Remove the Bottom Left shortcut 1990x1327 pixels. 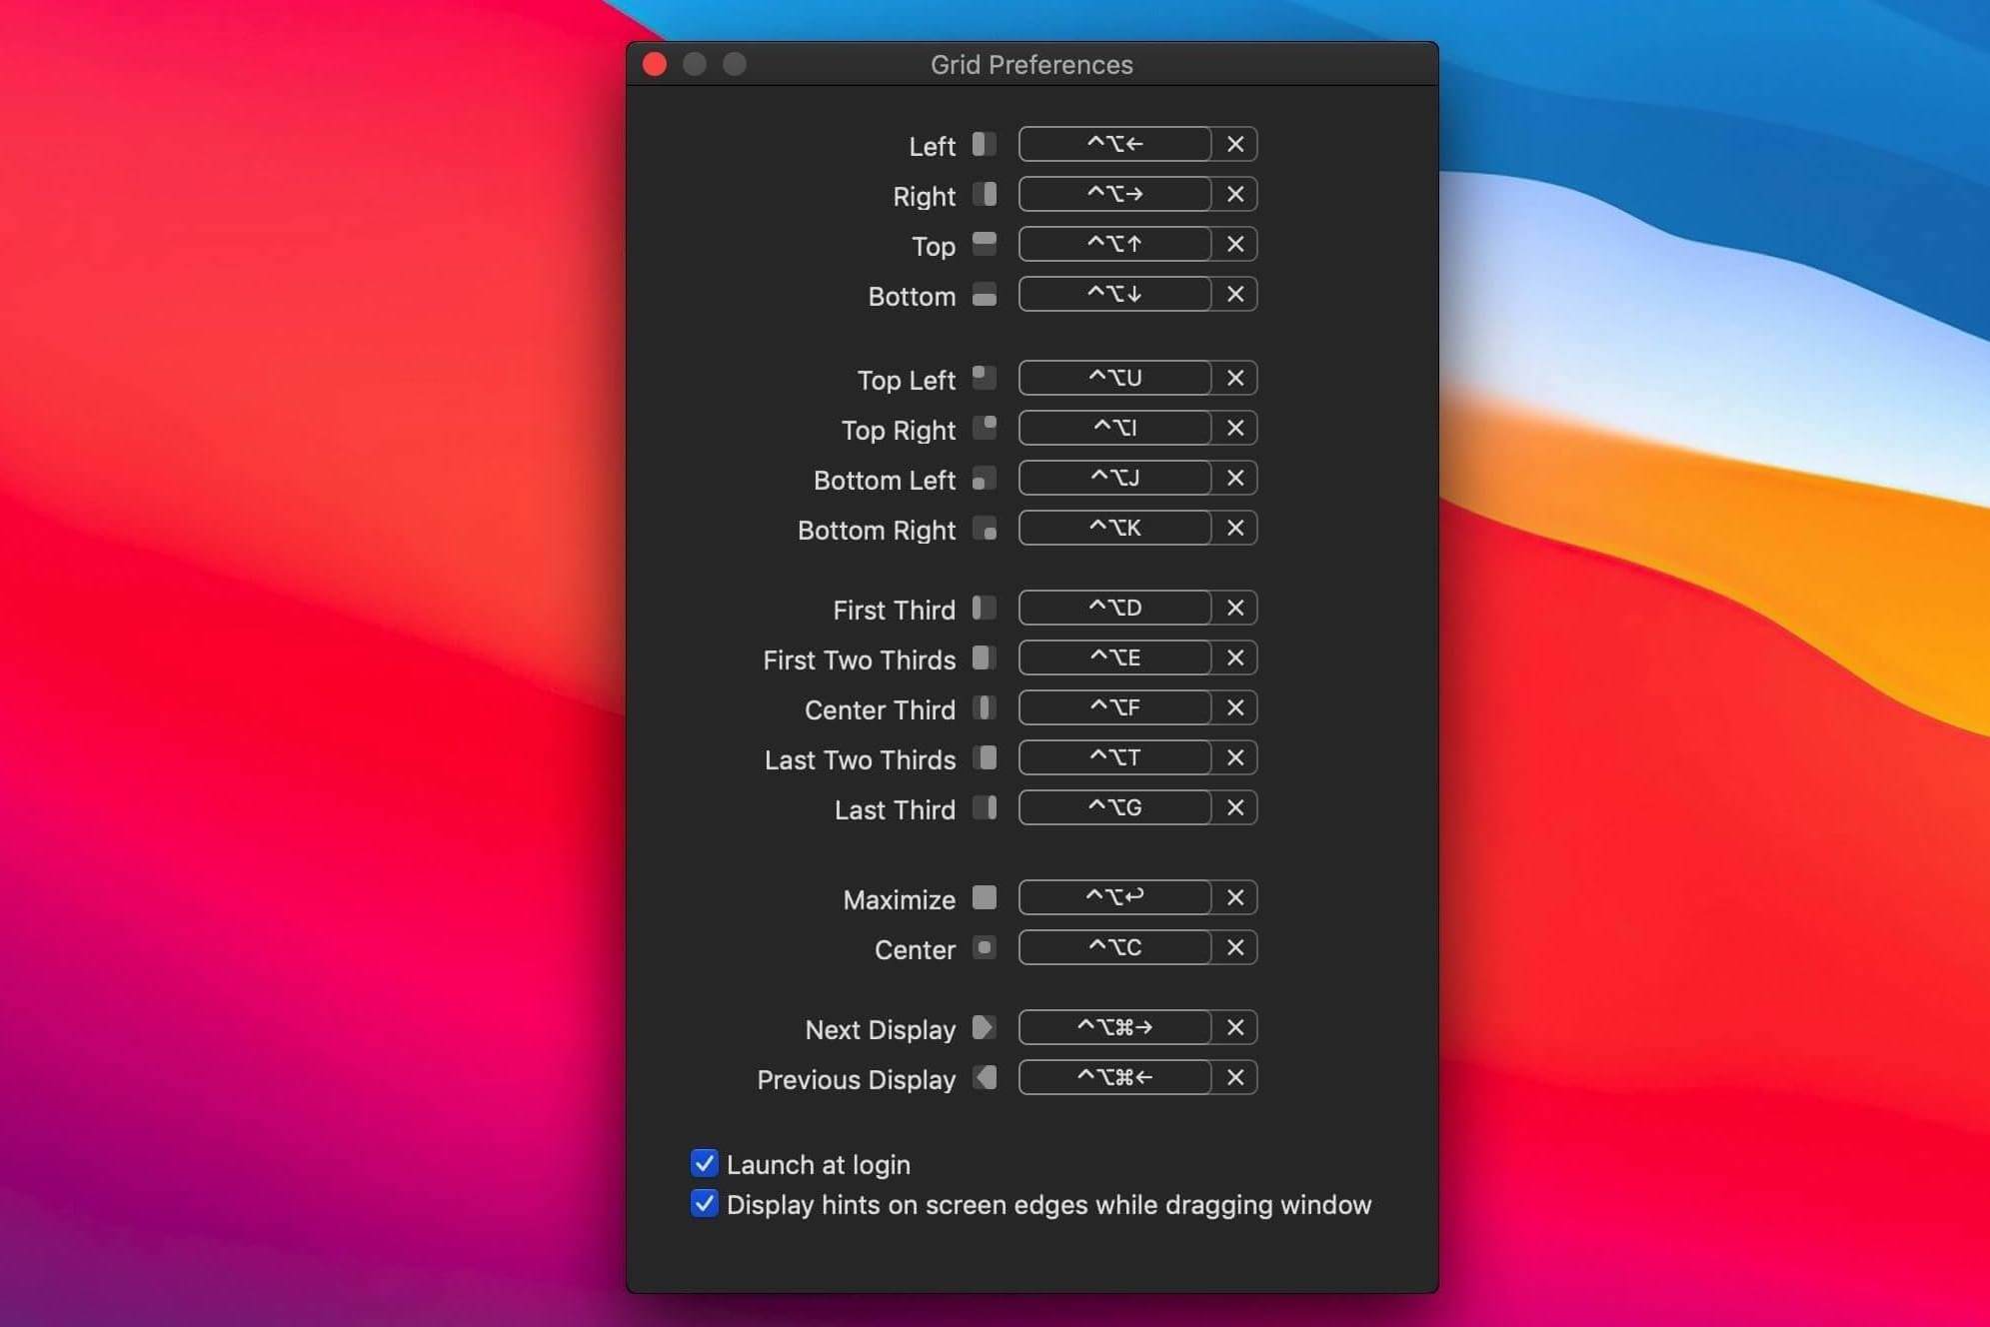(1235, 479)
